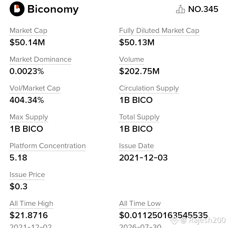
Task: Select the $50.14M market cap value
Action: pos(27,42)
